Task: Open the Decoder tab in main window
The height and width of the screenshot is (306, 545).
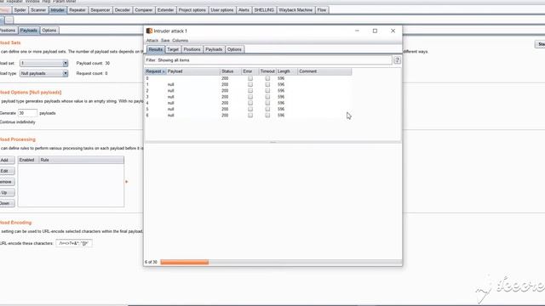Action: (x=123, y=10)
